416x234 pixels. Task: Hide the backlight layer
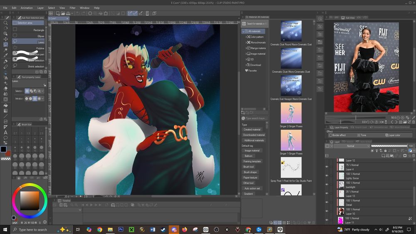click(x=327, y=185)
